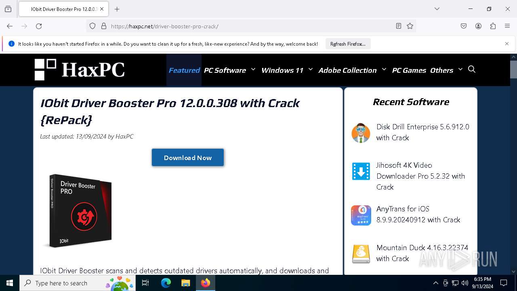
Task: Open Save to Pocket icon
Action: [x=464, y=26]
